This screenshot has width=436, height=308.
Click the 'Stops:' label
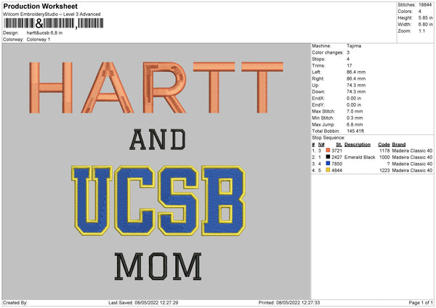318,59
